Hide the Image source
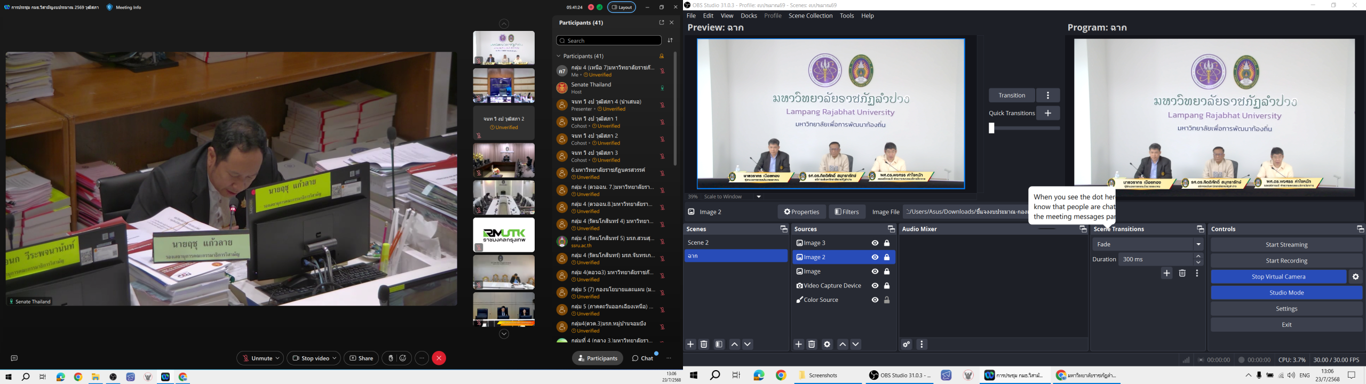Viewport: 1366px width, 384px height. tap(875, 271)
